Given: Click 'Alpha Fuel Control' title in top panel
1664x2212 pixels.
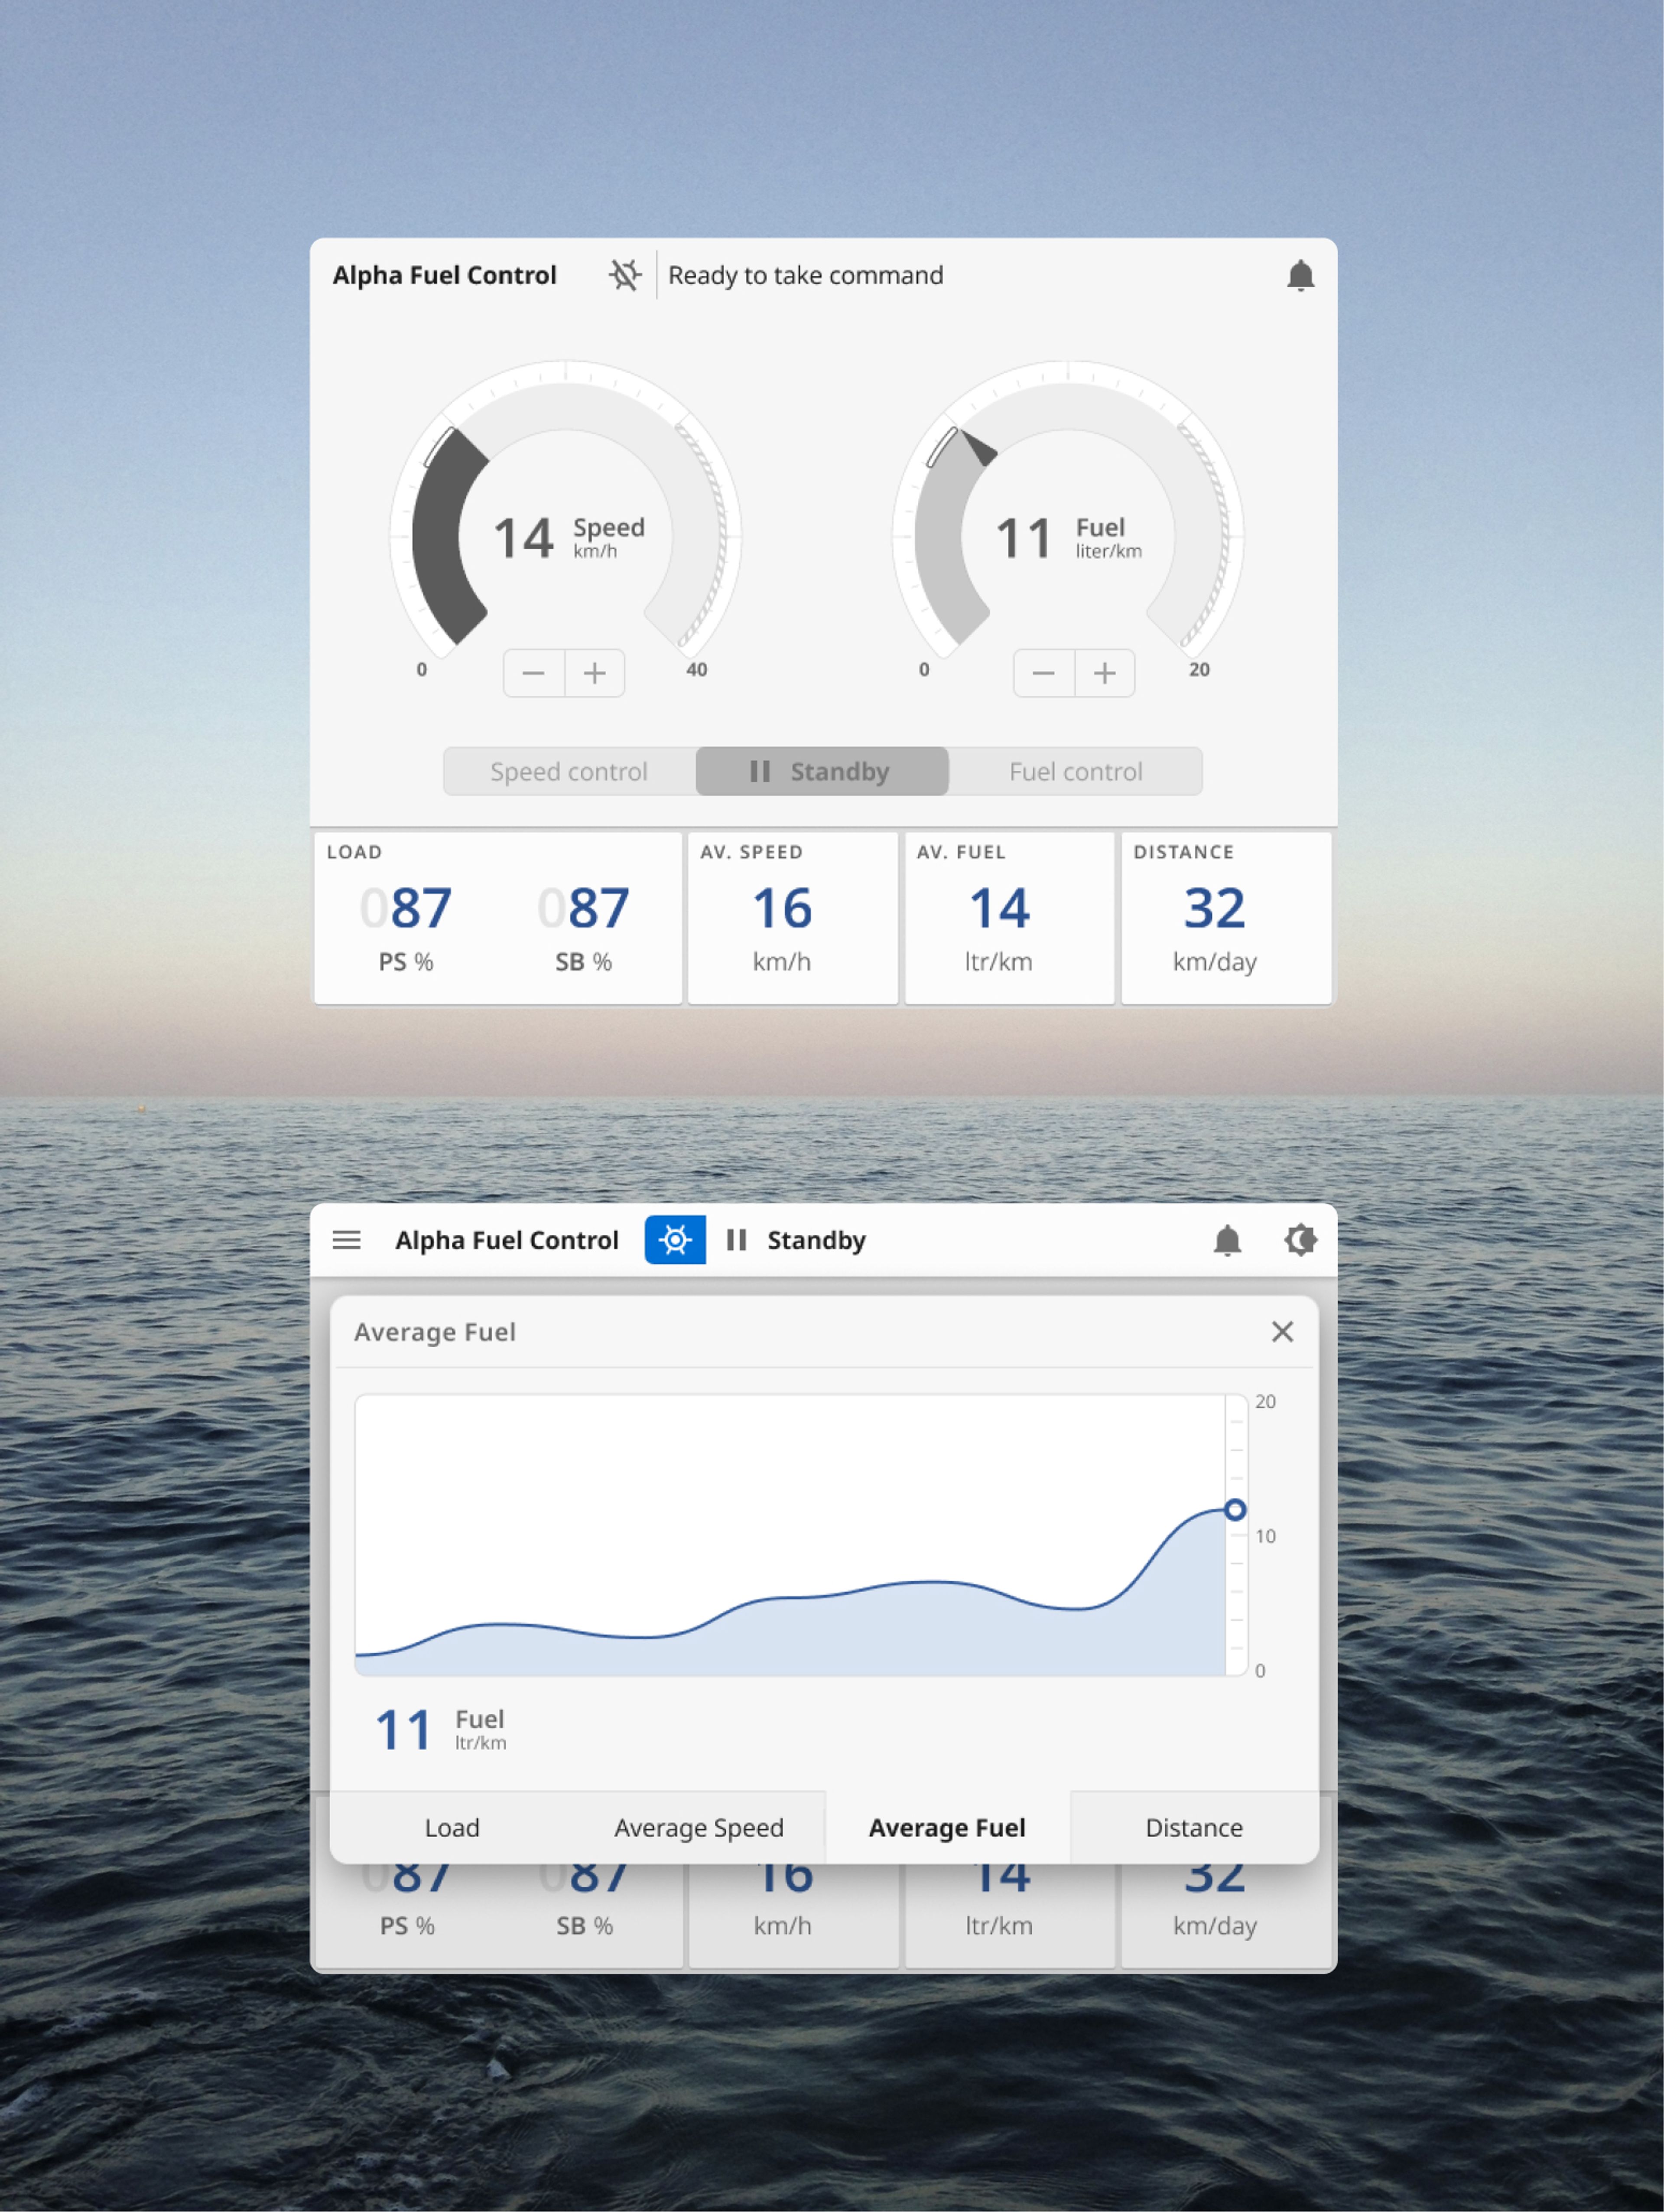Looking at the screenshot, I should click(445, 275).
